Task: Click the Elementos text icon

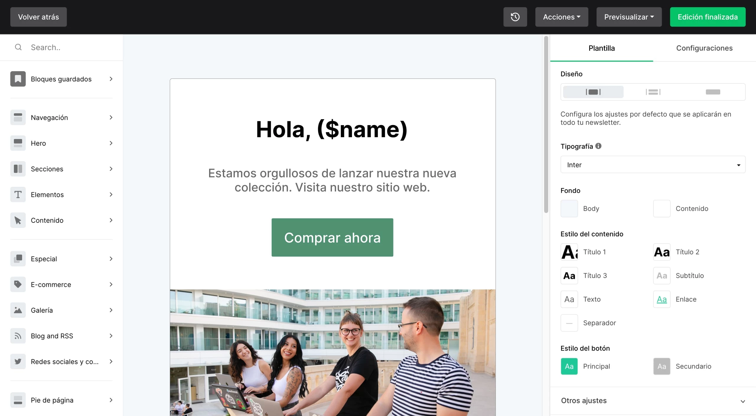Action: (x=18, y=194)
